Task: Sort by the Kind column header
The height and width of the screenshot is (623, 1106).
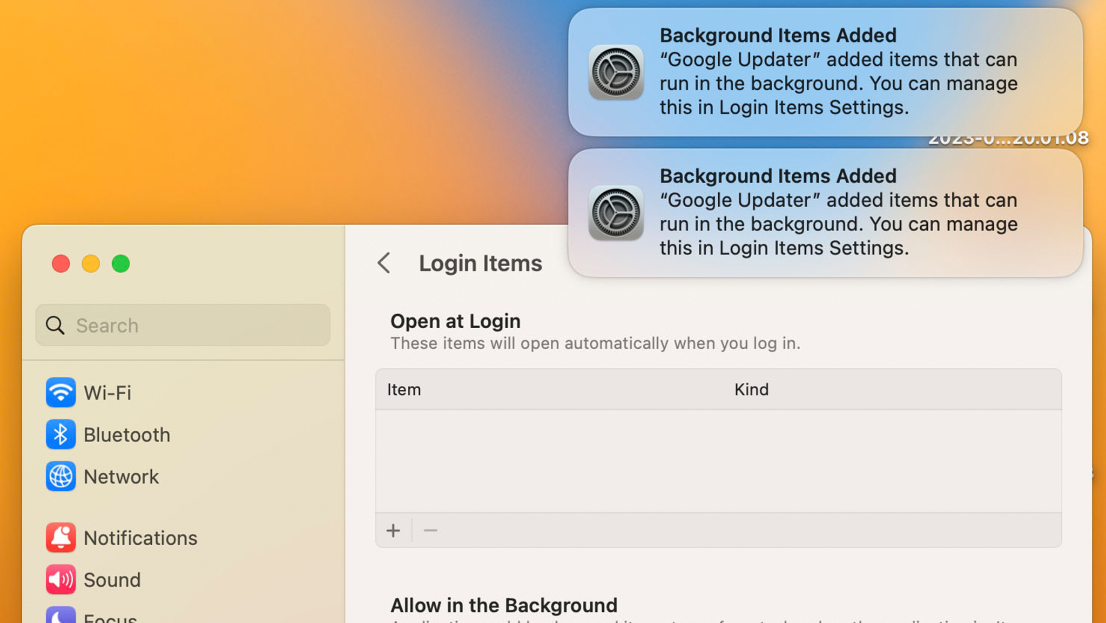Action: coord(751,390)
